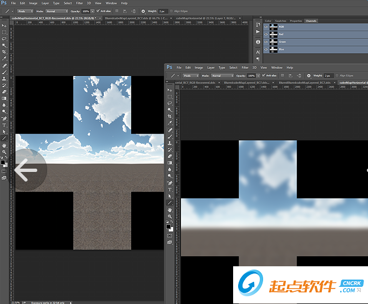The height and width of the screenshot is (304, 368).
Task: Open the Info panel icon in dock
Action: coord(258,42)
